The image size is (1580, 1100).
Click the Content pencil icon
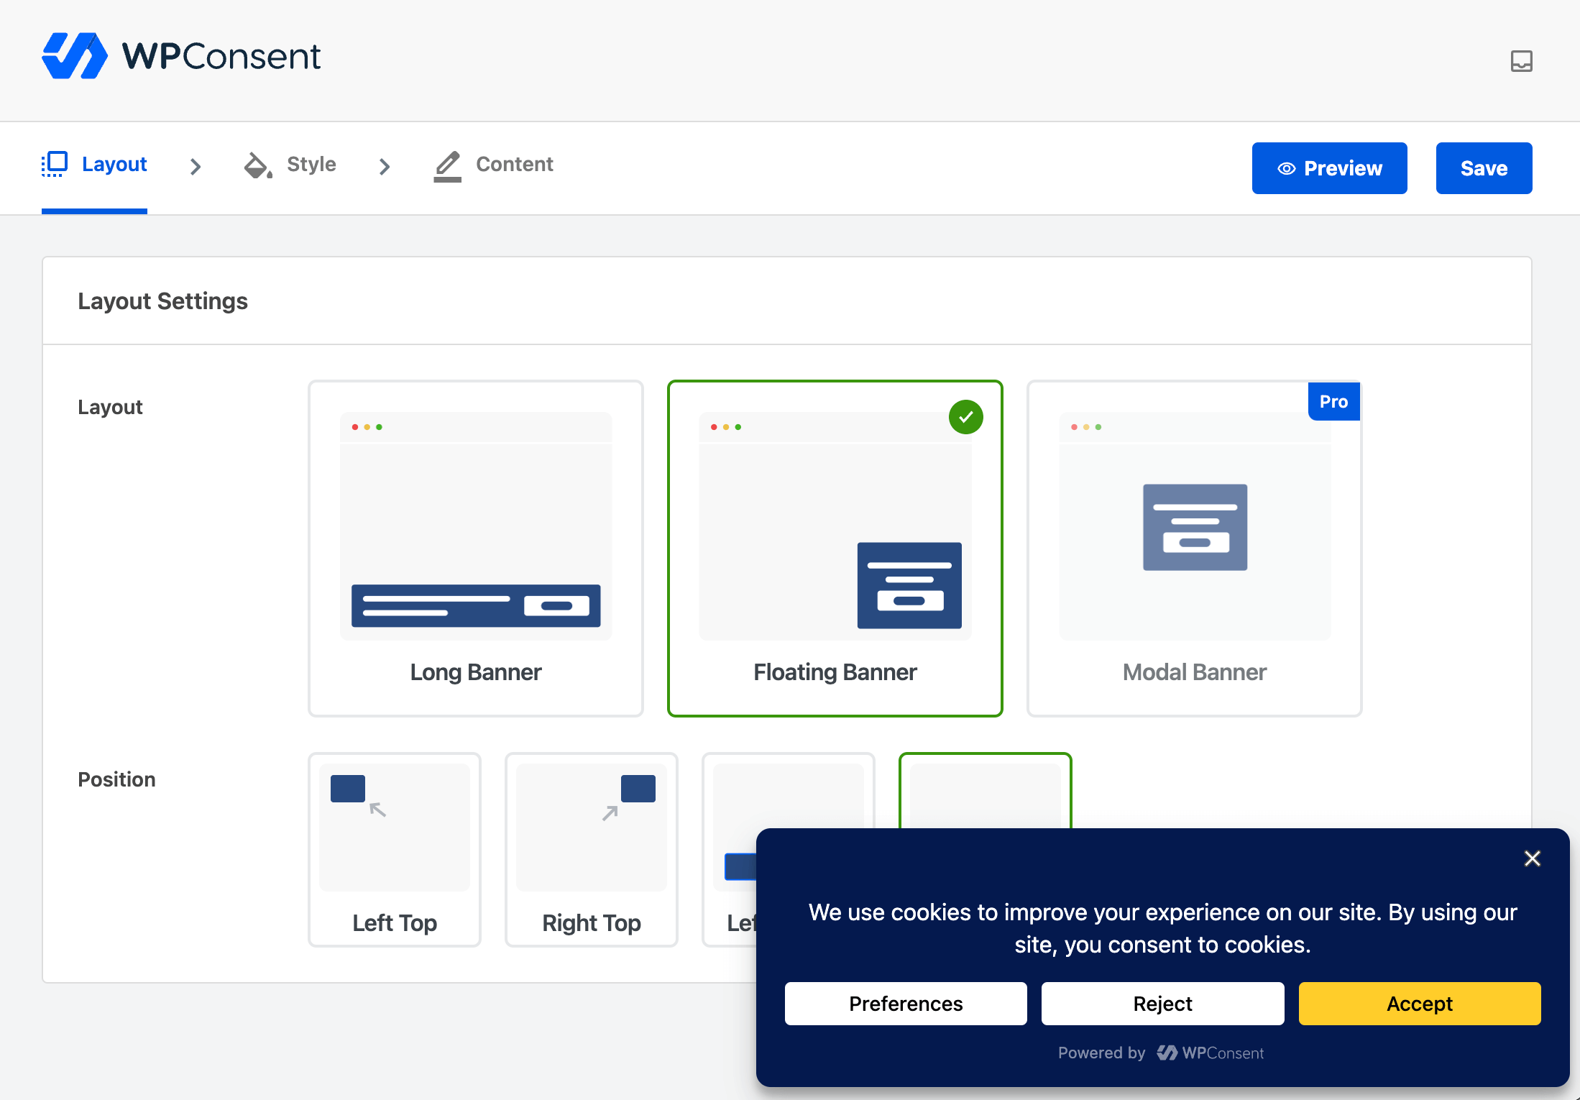pyautogui.click(x=447, y=166)
